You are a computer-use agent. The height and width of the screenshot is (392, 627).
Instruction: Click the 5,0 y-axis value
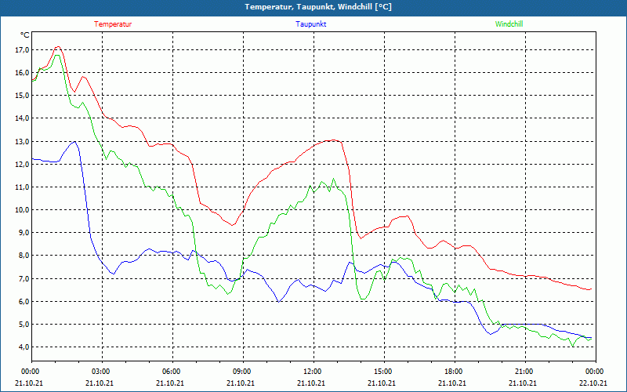(x=24, y=325)
